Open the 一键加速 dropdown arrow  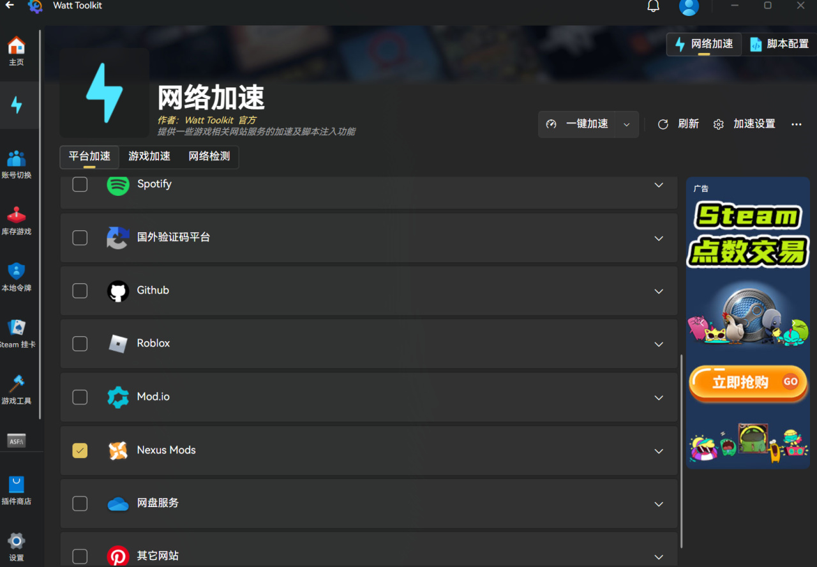tap(627, 124)
